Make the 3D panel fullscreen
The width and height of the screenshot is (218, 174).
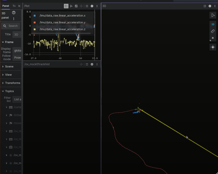coord(205,6)
